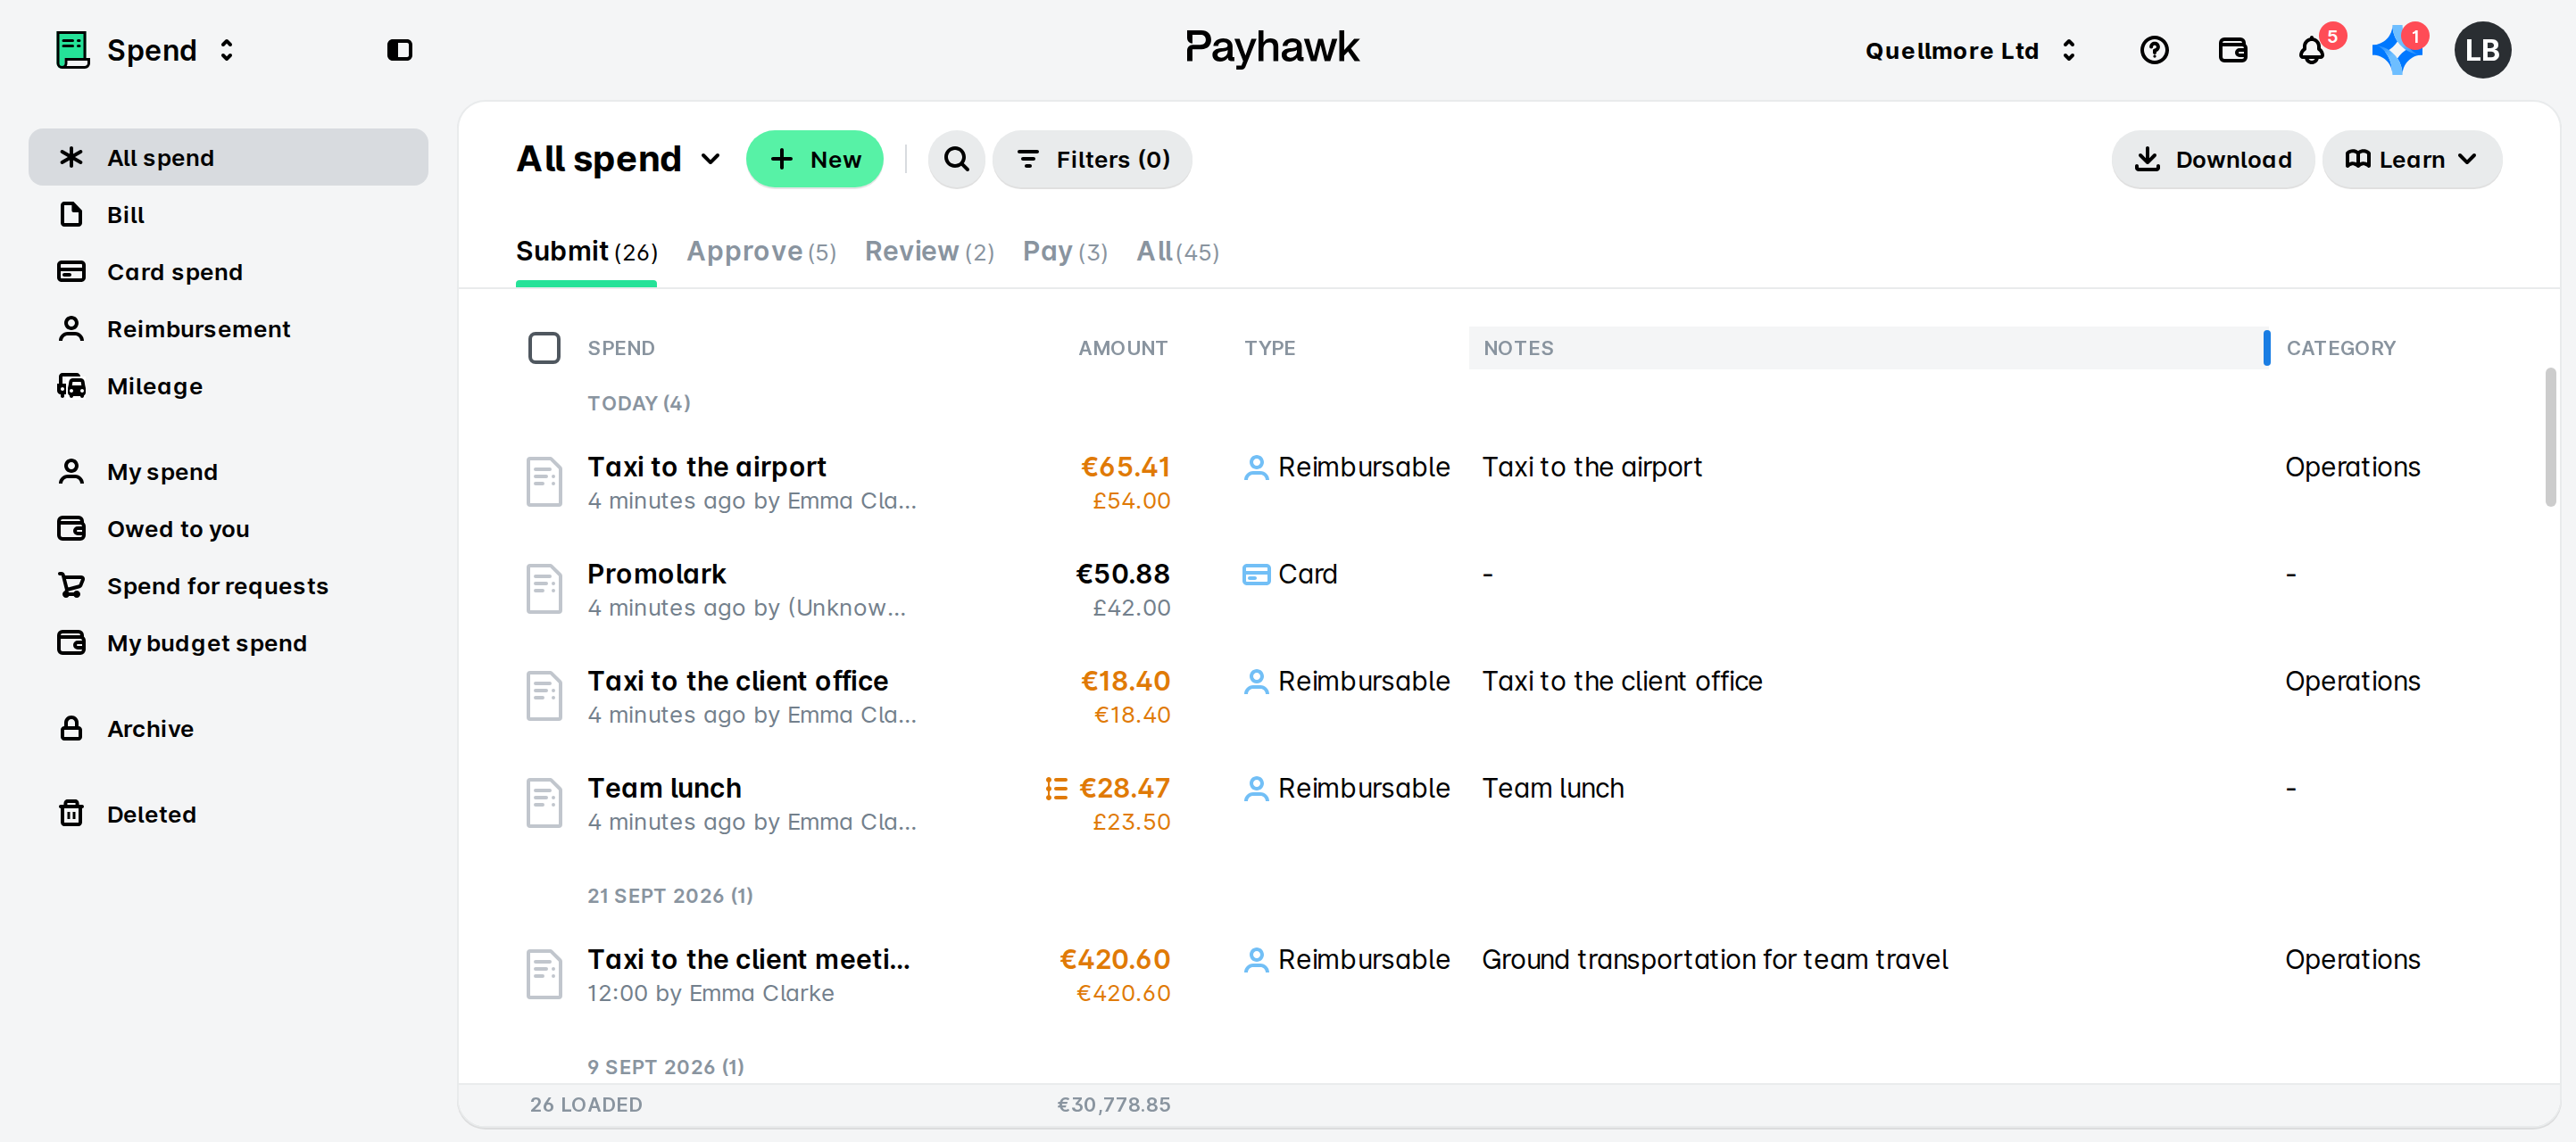Click the Taxi to the airport document icon

[544, 482]
